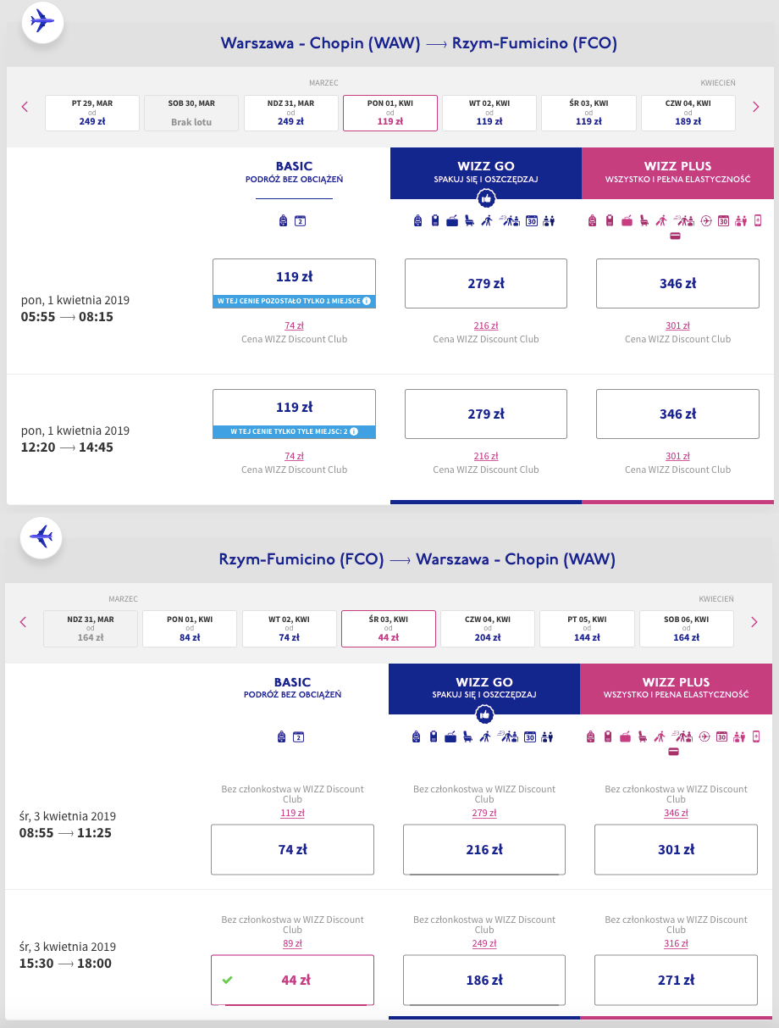Select return date SOB 06, KWI 164 zł

point(686,629)
